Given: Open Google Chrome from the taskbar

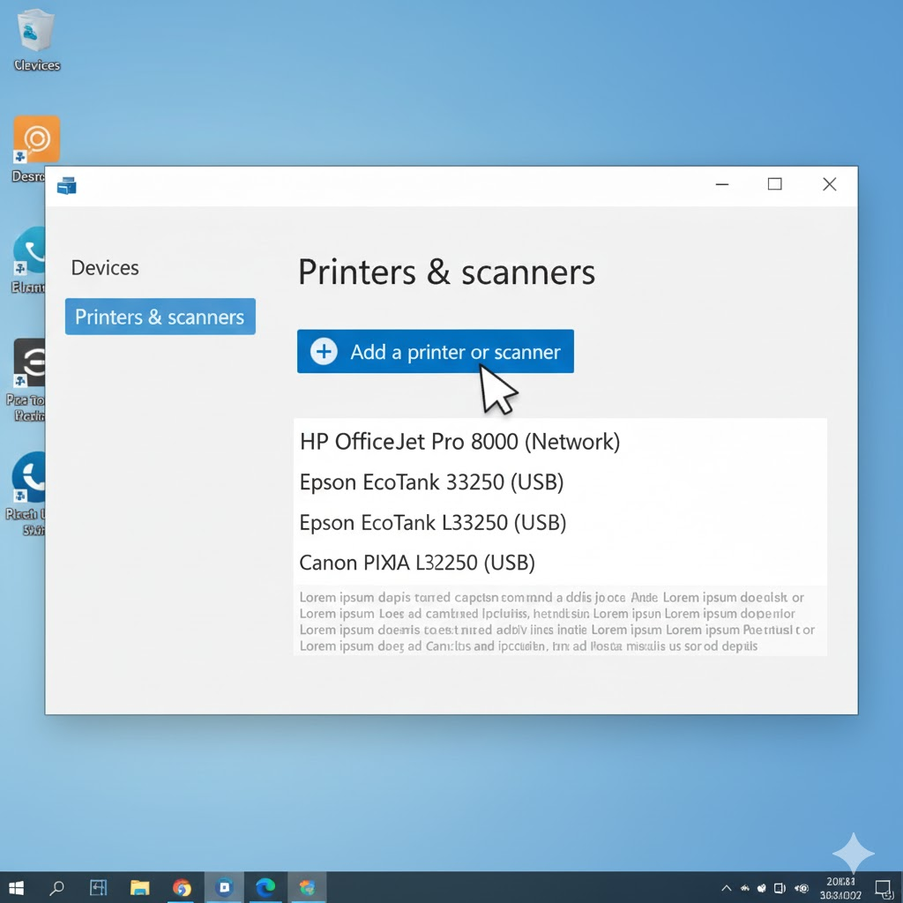Looking at the screenshot, I should [x=182, y=887].
